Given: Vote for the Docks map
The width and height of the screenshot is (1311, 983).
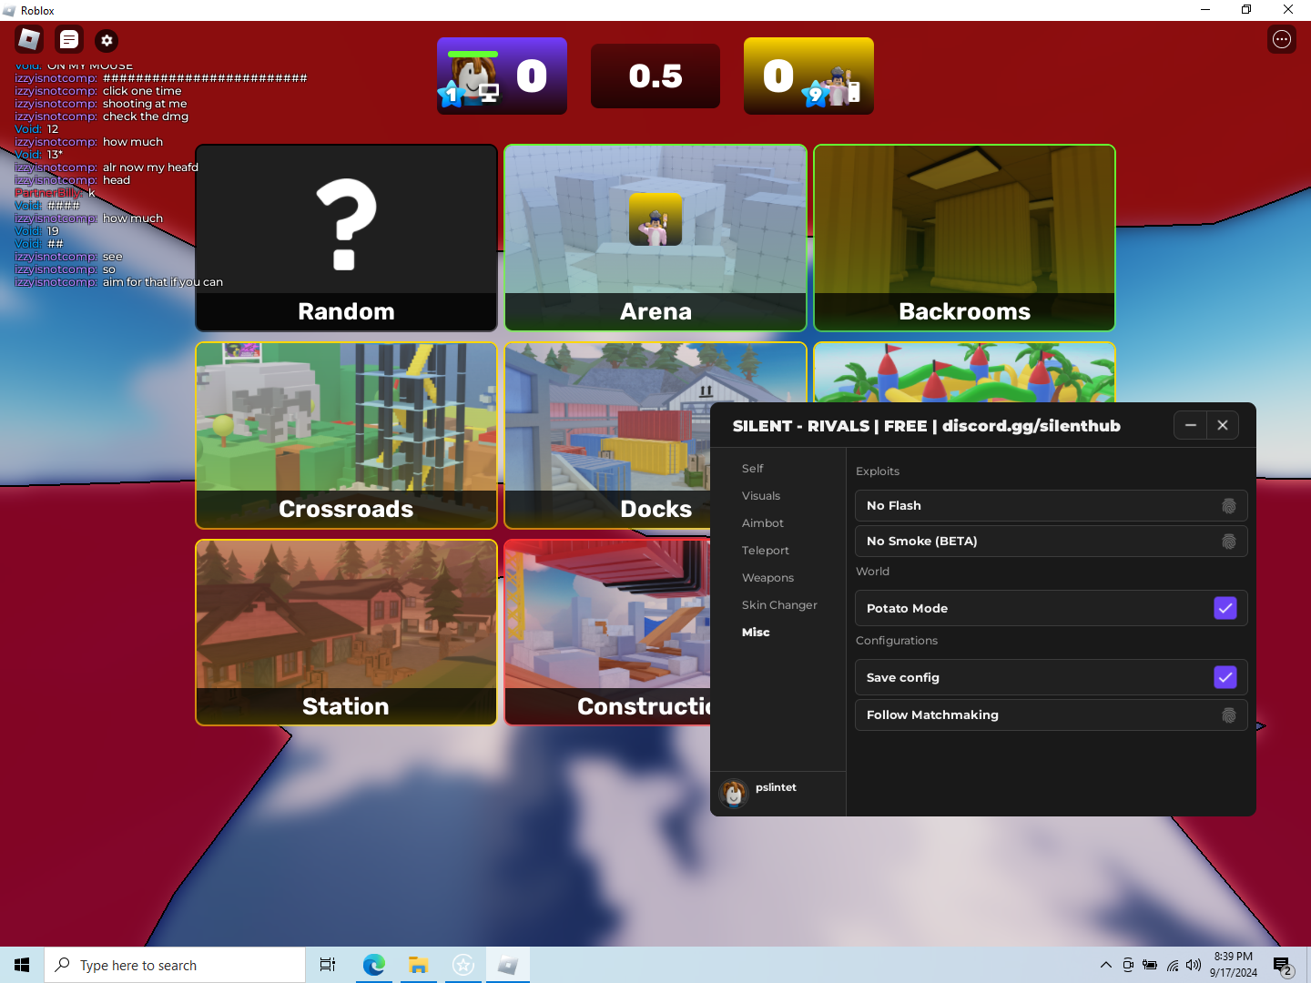Looking at the screenshot, I should 607,435.
